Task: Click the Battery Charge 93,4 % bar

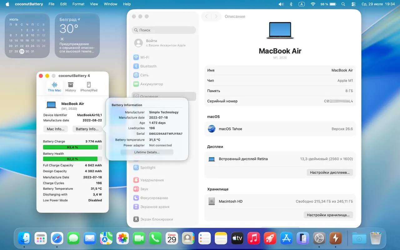Action: pyautogui.click(x=72, y=147)
